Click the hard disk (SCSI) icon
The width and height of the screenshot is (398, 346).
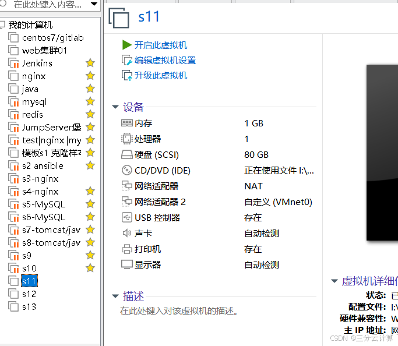point(126,154)
